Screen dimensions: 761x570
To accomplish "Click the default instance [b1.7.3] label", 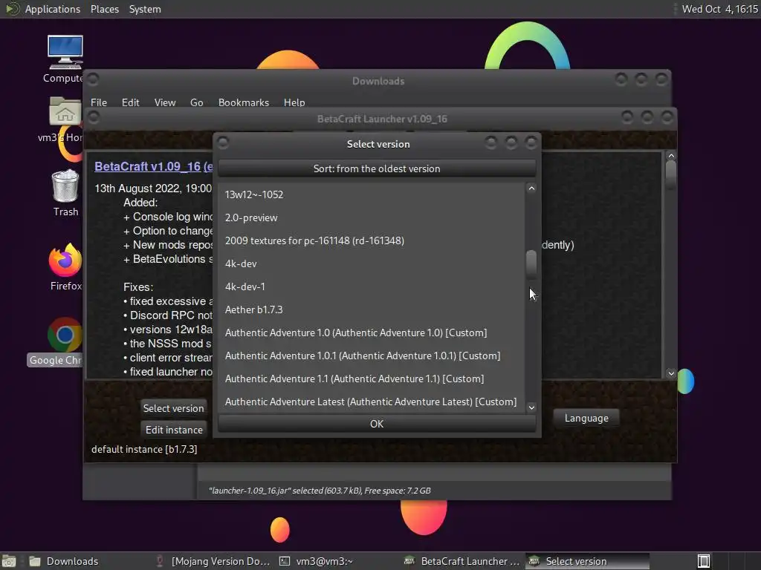I will tap(144, 449).
